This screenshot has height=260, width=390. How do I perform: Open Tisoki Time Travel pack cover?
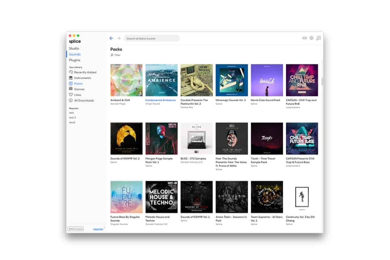tap(266, 139)
